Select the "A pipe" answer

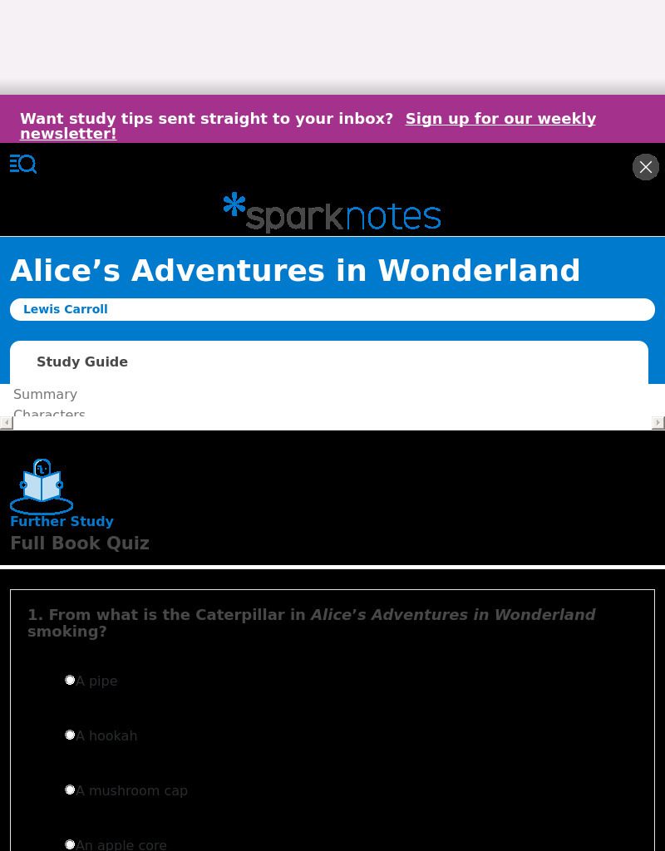tap(70, 680)
